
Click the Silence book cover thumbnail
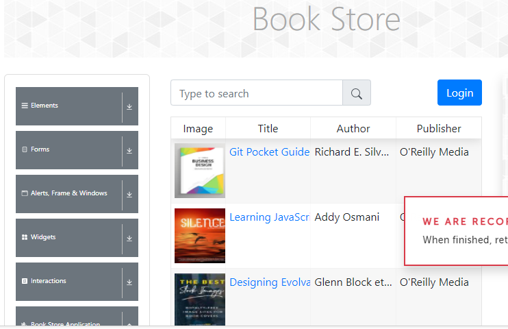[200, 236]
